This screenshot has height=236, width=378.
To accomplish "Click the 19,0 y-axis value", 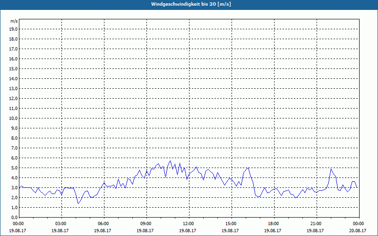I will coord(13,29).
